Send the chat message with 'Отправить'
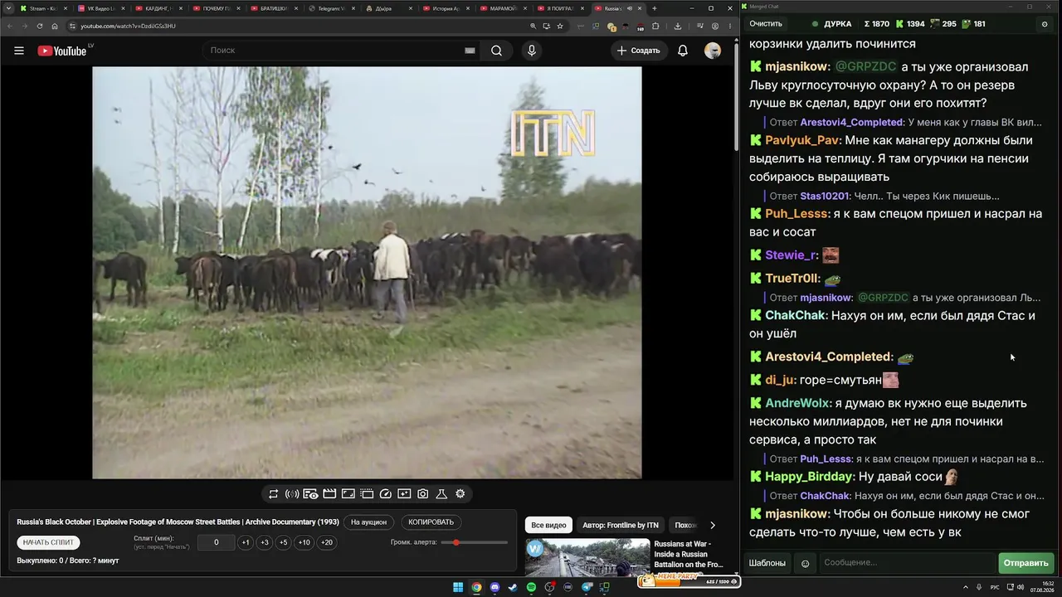Screen dimensions: 1062x597 (1026, 563)
